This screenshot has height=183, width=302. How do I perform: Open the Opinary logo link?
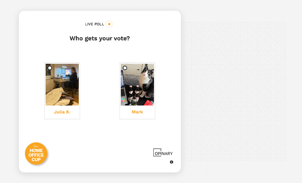pyautogui.click(x=163, y=152)
